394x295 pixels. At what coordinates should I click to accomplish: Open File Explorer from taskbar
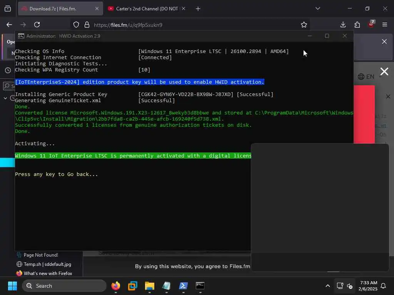[150, 286]
